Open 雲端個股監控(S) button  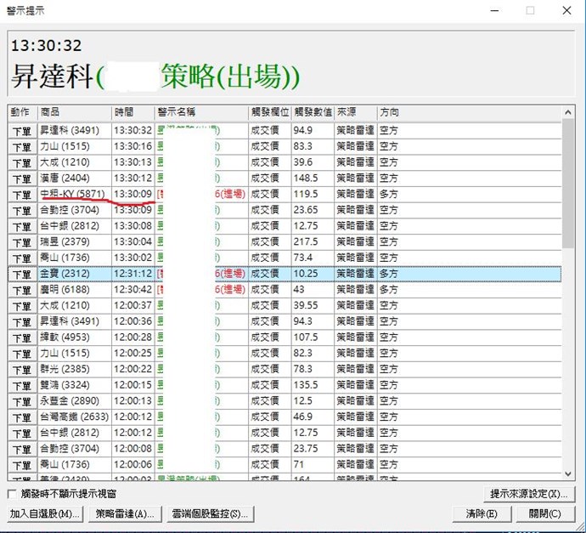(209, 513)
